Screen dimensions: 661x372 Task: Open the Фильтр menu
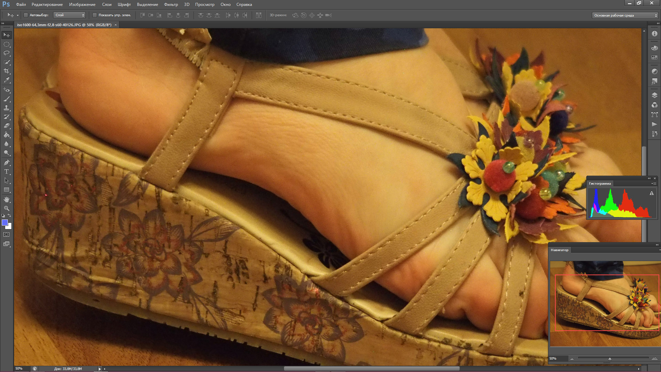pos(171,4)
